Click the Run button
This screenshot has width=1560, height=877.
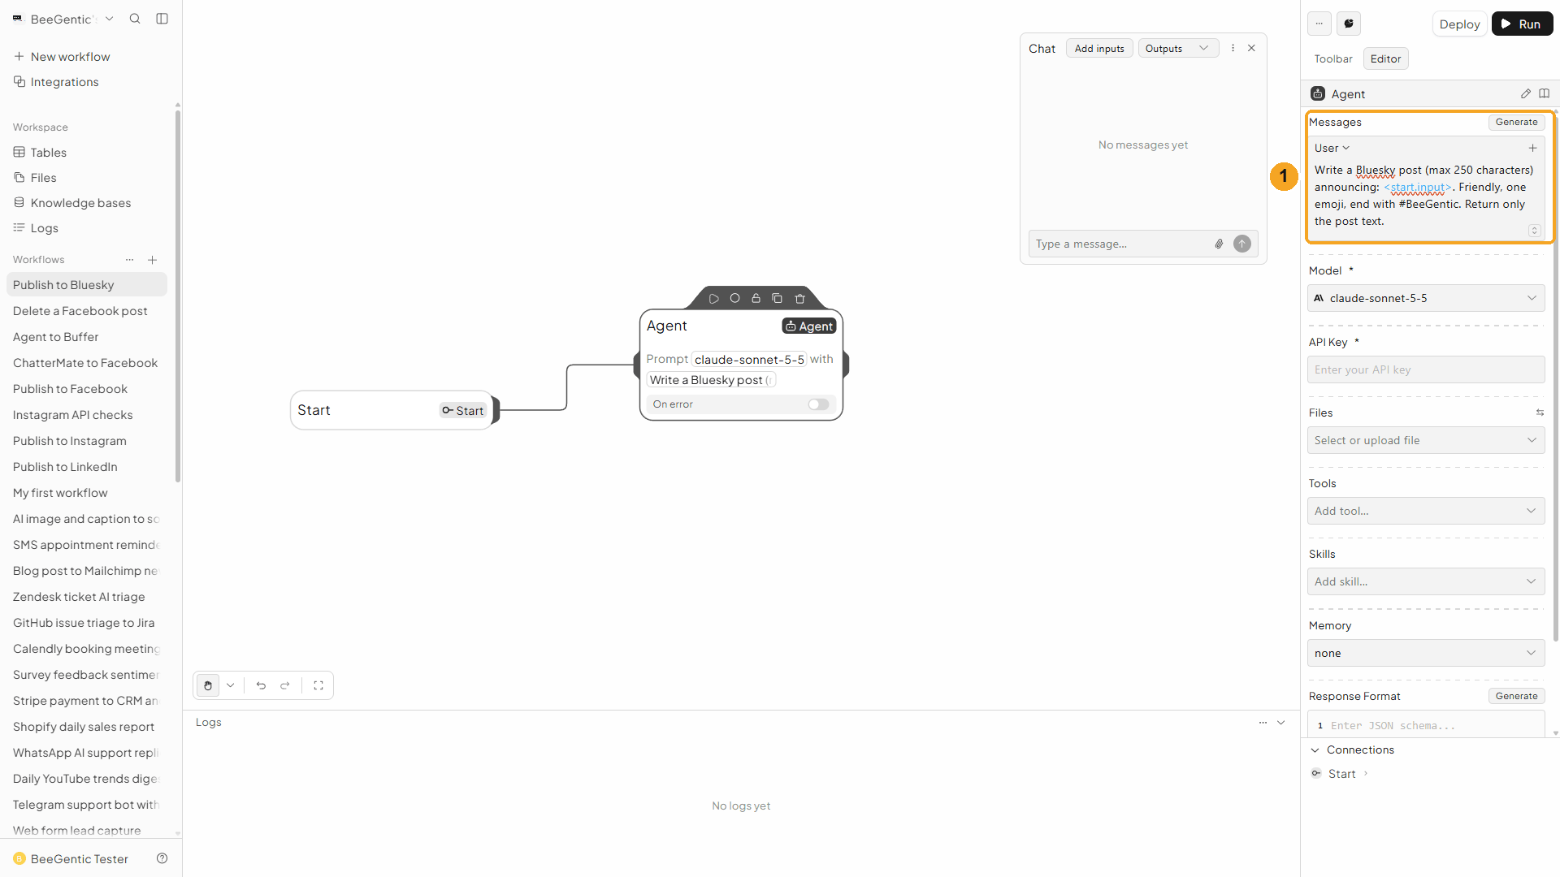tap(1522, 24)
